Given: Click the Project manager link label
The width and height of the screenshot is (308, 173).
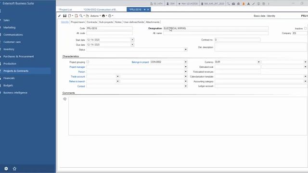Looking at the screenshot, I should (77, 67).
